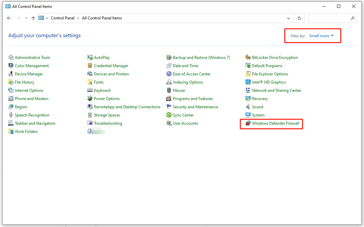
Task: Open Ease of Access Center
Action: [191, 74]
